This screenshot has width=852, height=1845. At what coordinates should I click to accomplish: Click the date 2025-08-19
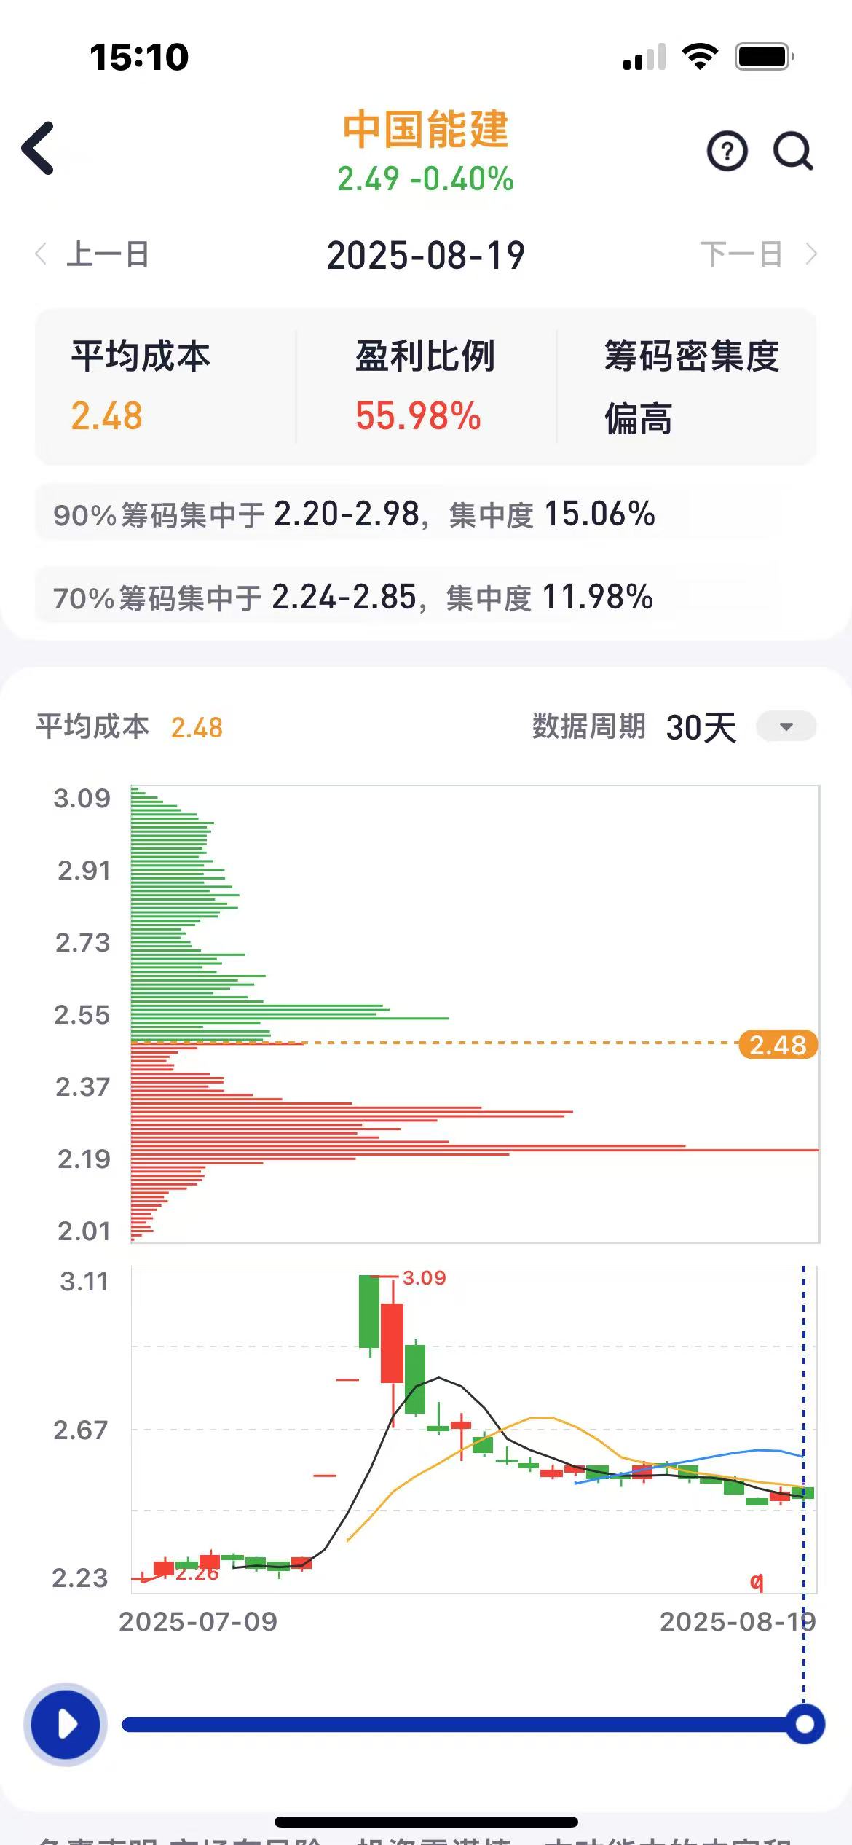pyautogui.click(x=425, y=255)
